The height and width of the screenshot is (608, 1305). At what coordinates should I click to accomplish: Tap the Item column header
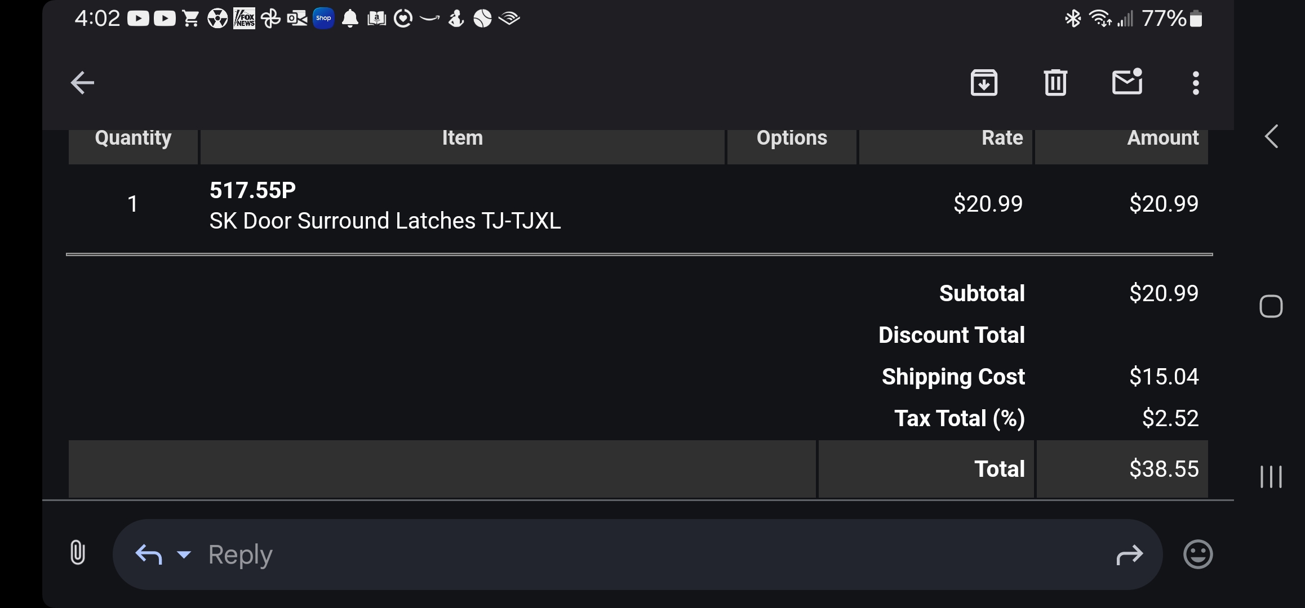(462, 138)
